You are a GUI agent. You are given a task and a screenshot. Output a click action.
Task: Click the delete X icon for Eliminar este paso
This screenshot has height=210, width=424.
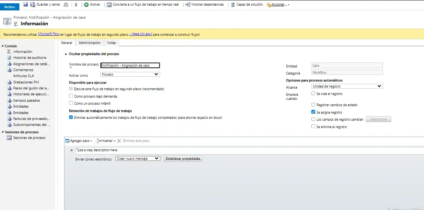coord(119,141)
